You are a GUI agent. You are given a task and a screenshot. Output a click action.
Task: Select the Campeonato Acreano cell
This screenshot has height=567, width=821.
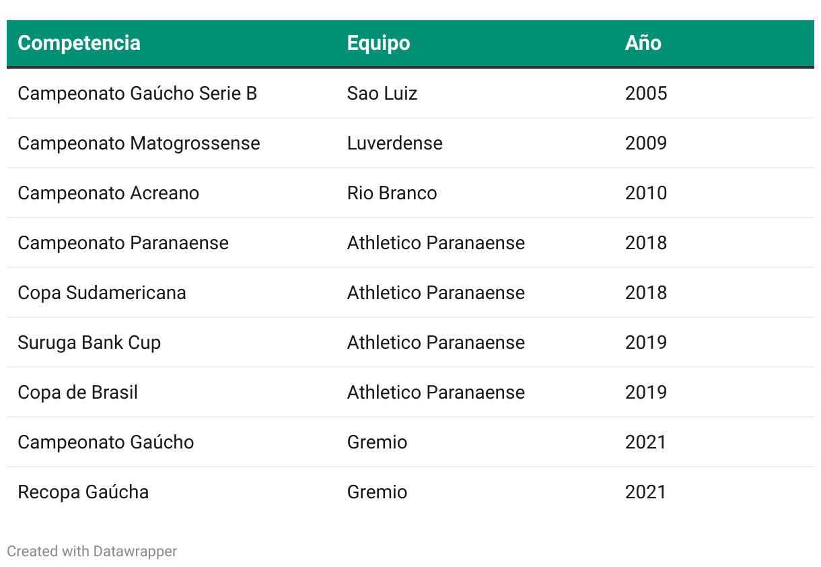pyautogui.click(x=108, y=193)
